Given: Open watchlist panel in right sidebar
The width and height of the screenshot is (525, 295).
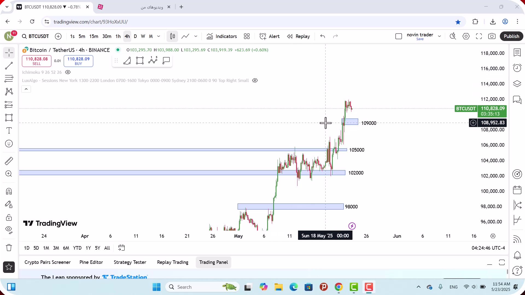Looking at the screenshot, I should click(517, 52).
